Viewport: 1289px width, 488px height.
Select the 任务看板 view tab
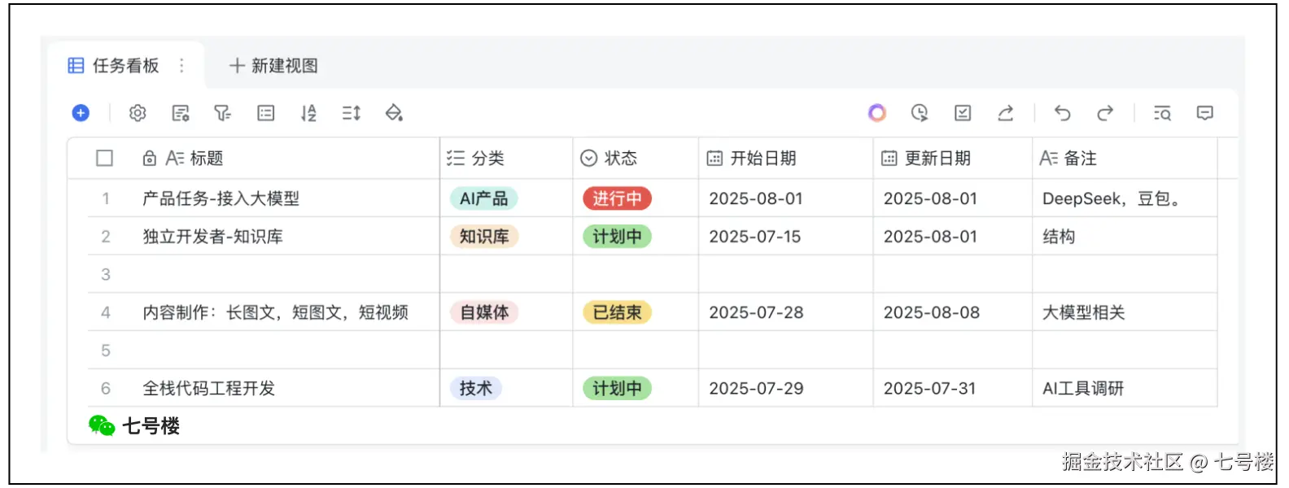pos(125,66)
